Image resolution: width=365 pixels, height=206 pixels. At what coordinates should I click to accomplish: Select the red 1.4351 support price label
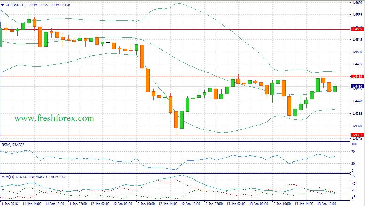pos(356,135)
